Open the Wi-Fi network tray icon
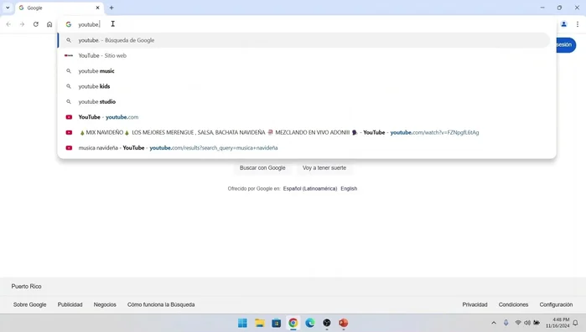This screenshot has height=332, width=586. [518, 323]
